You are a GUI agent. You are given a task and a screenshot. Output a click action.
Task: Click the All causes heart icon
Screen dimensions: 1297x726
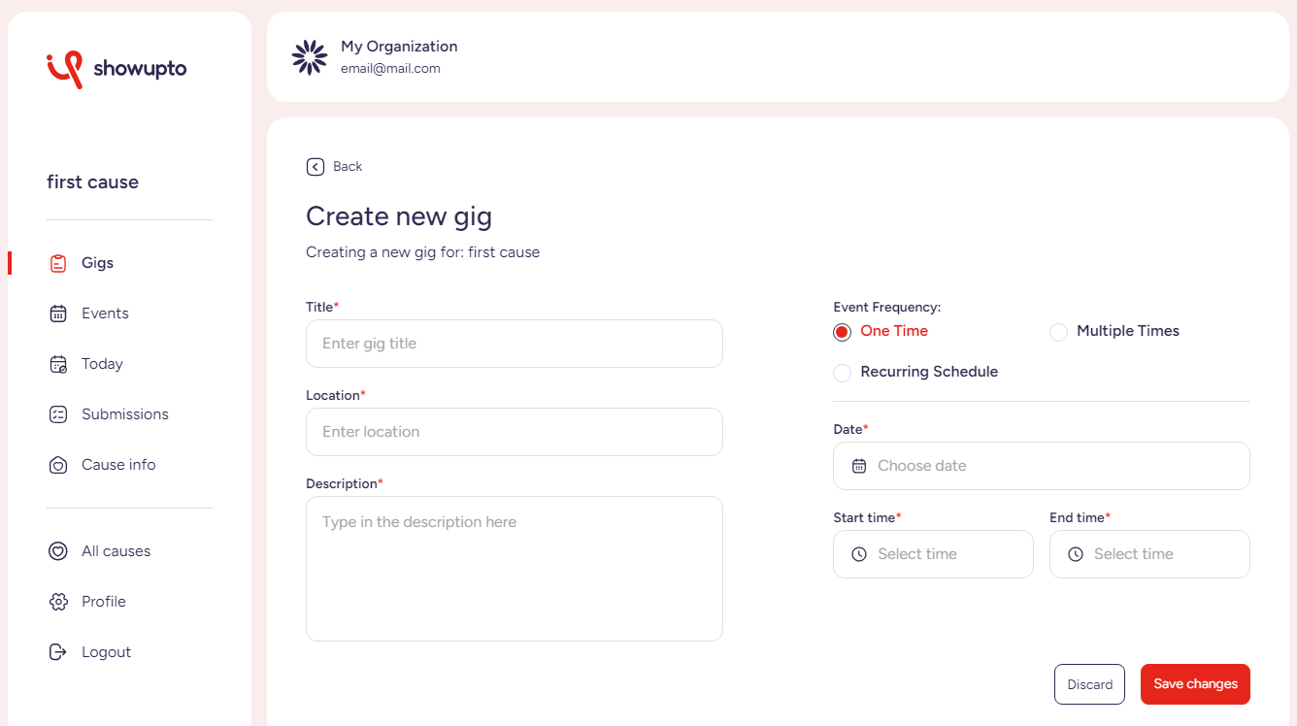[58, 551]
